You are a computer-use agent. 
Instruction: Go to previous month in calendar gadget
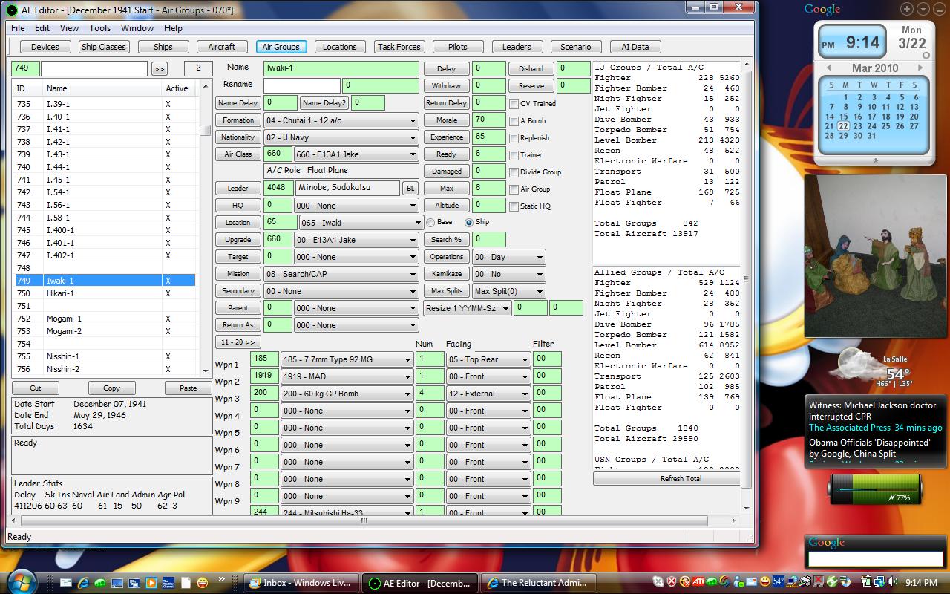click(x=830, y=68)
